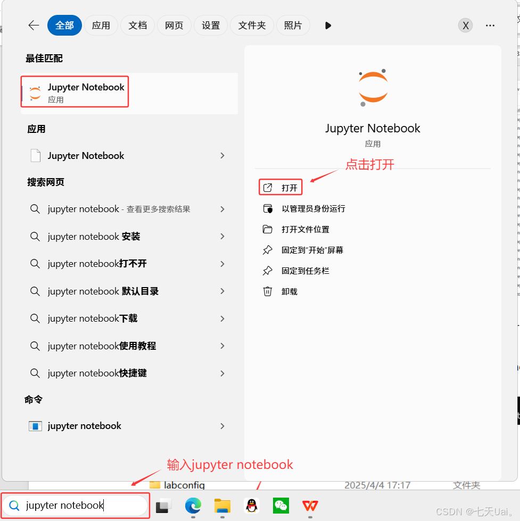Click search icon beside jupyter notebook下载
The image size is (520, 521).
coord(35,318)
